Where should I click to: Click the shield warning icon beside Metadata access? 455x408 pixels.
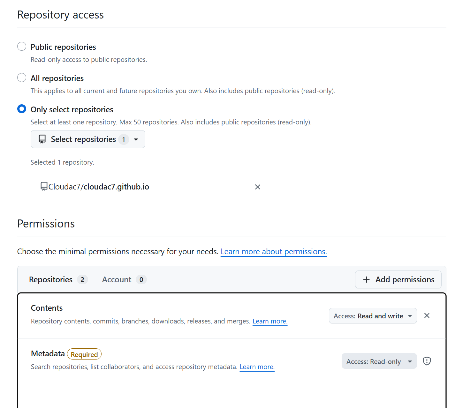click(x=427, y=361)
